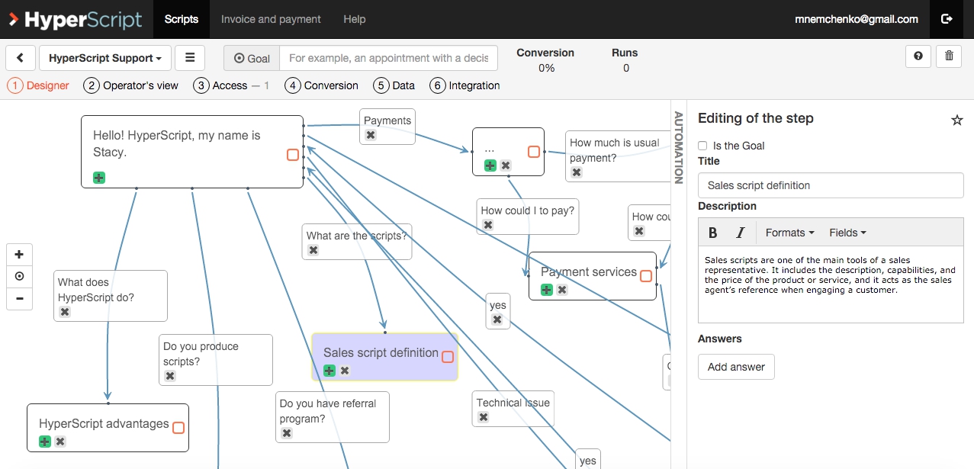This screenshot has width=974, height=469.
Task: Switch to the Access tab
Action: coord(231,85)
